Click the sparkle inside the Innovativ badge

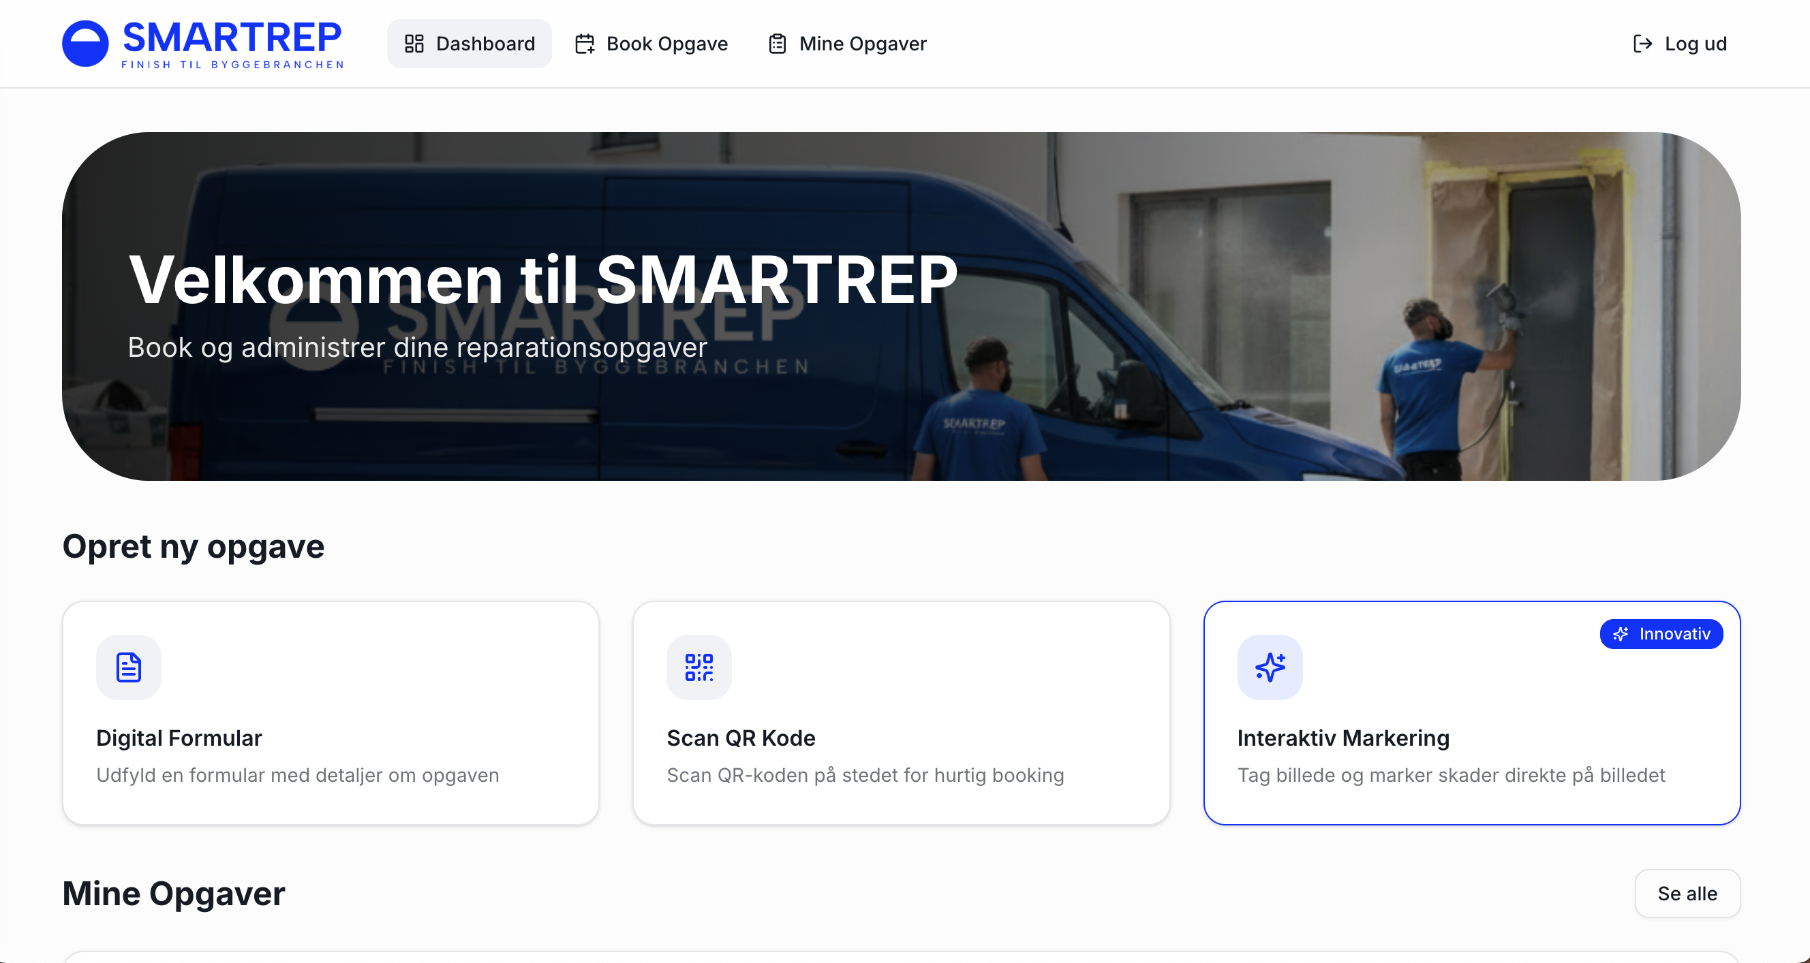[x=1621, y=633]
